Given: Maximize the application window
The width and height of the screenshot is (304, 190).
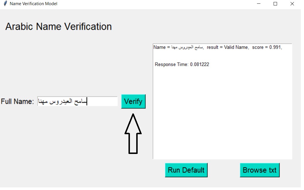Looking at the screenshot, I should point(275,4).
